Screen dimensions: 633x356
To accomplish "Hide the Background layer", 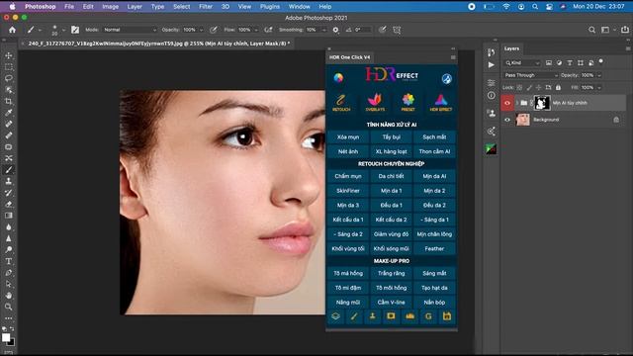I will 507,120.
